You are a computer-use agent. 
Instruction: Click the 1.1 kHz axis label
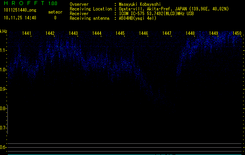click(3, 50)
